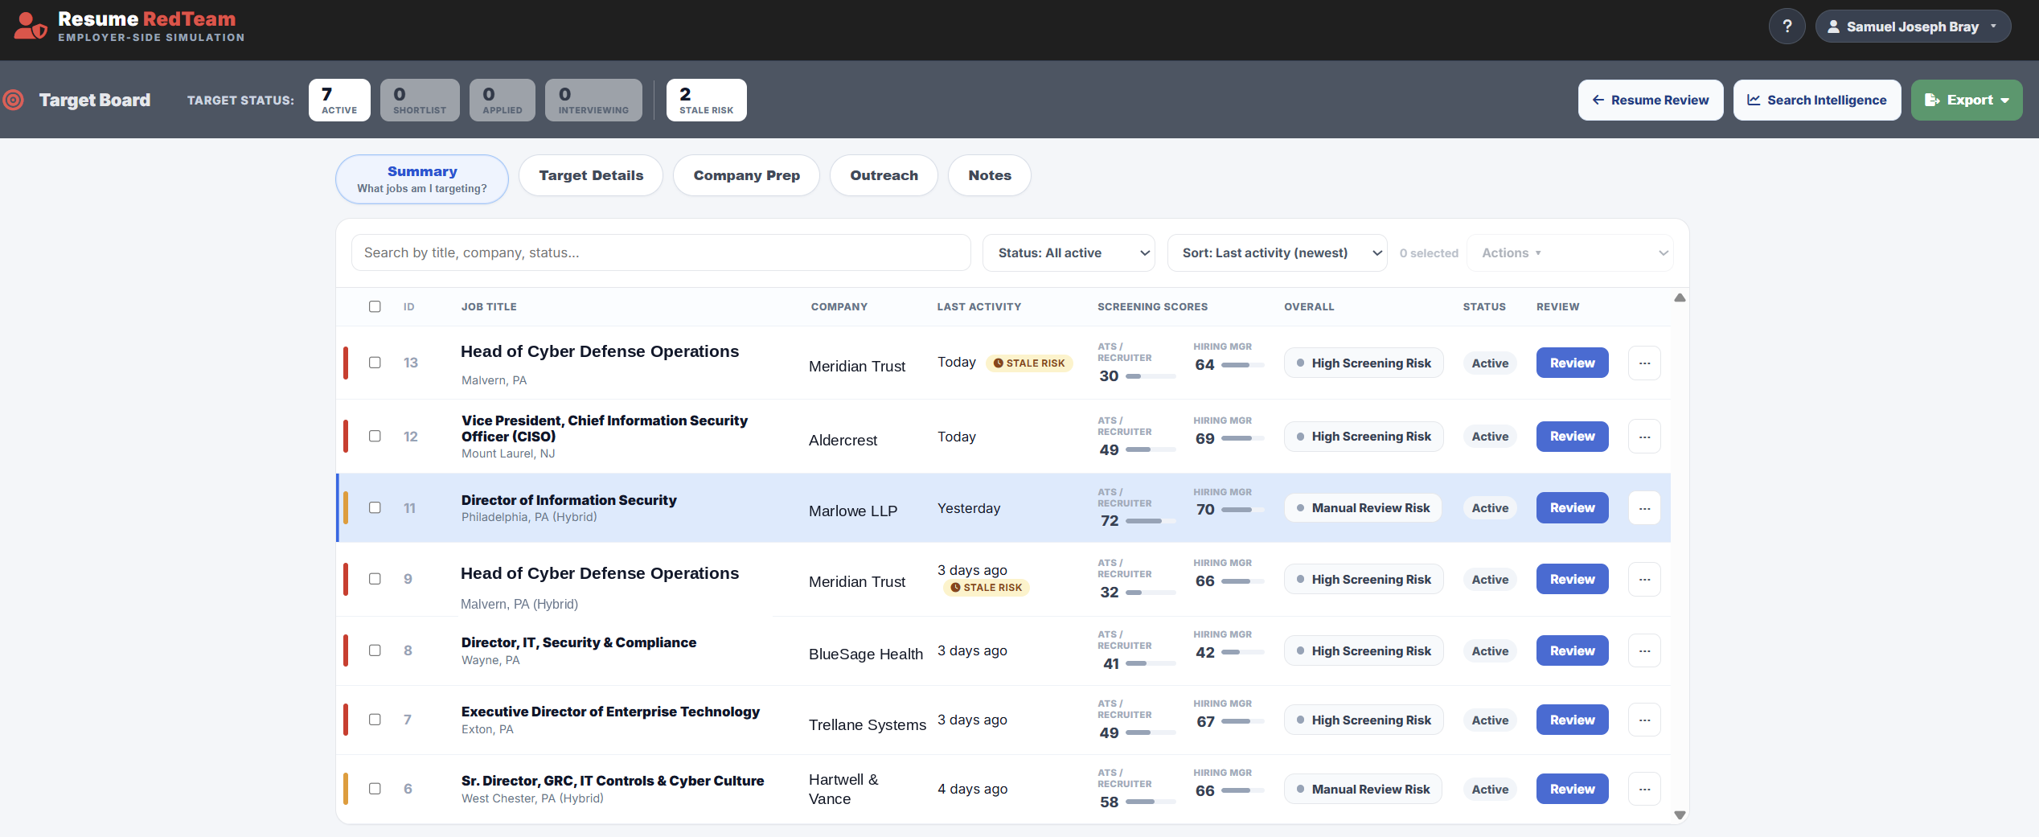Click the scroll down arrow of table
The height and width of the screenshot is (837, 2039).
pyautogui.click(x=1680, y=814)
